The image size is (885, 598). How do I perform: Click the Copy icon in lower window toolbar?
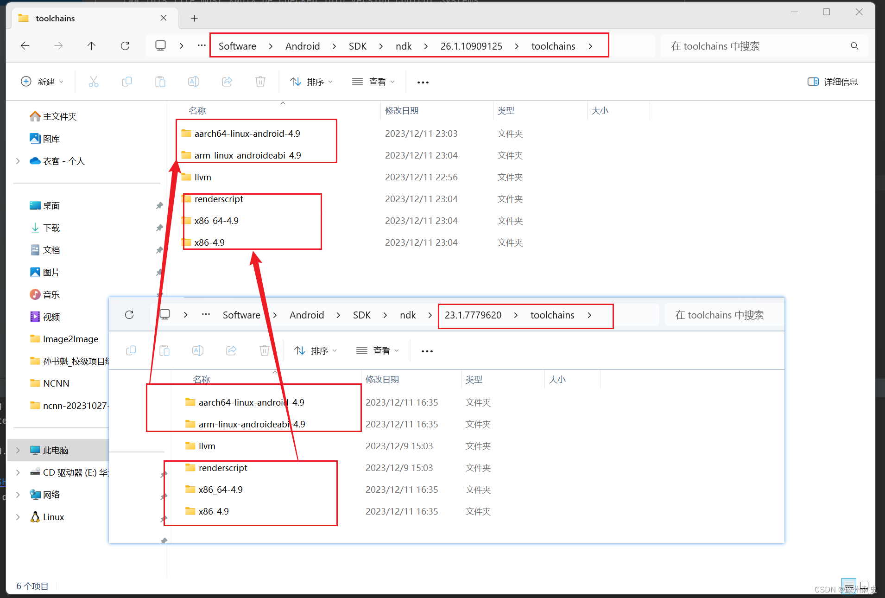point(131,350)
